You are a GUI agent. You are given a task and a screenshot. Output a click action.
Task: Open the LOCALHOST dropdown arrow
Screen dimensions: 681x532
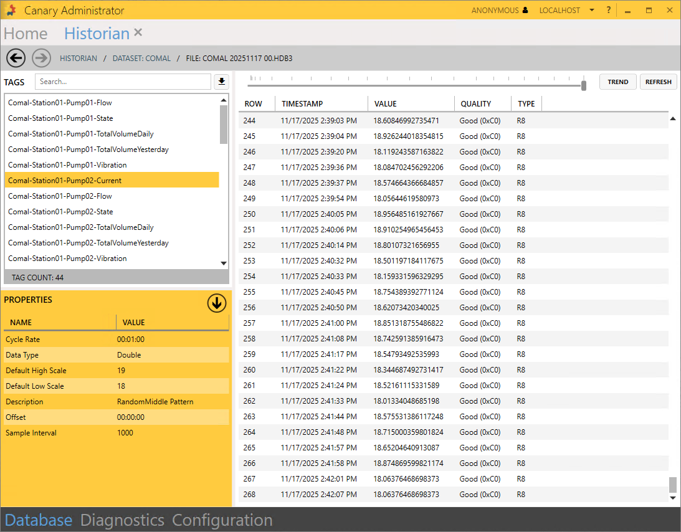point(591,11)
